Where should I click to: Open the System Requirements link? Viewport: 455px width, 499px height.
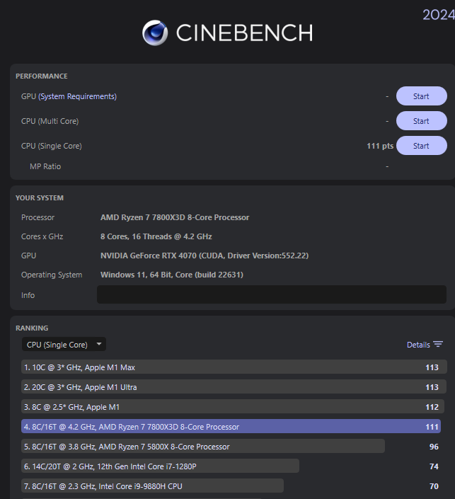(78, 96)
